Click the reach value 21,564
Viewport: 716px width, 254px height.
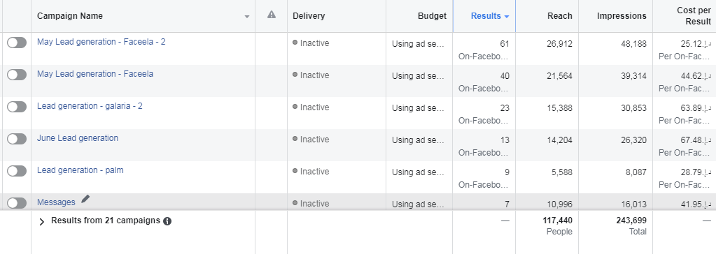click(559, 76)
